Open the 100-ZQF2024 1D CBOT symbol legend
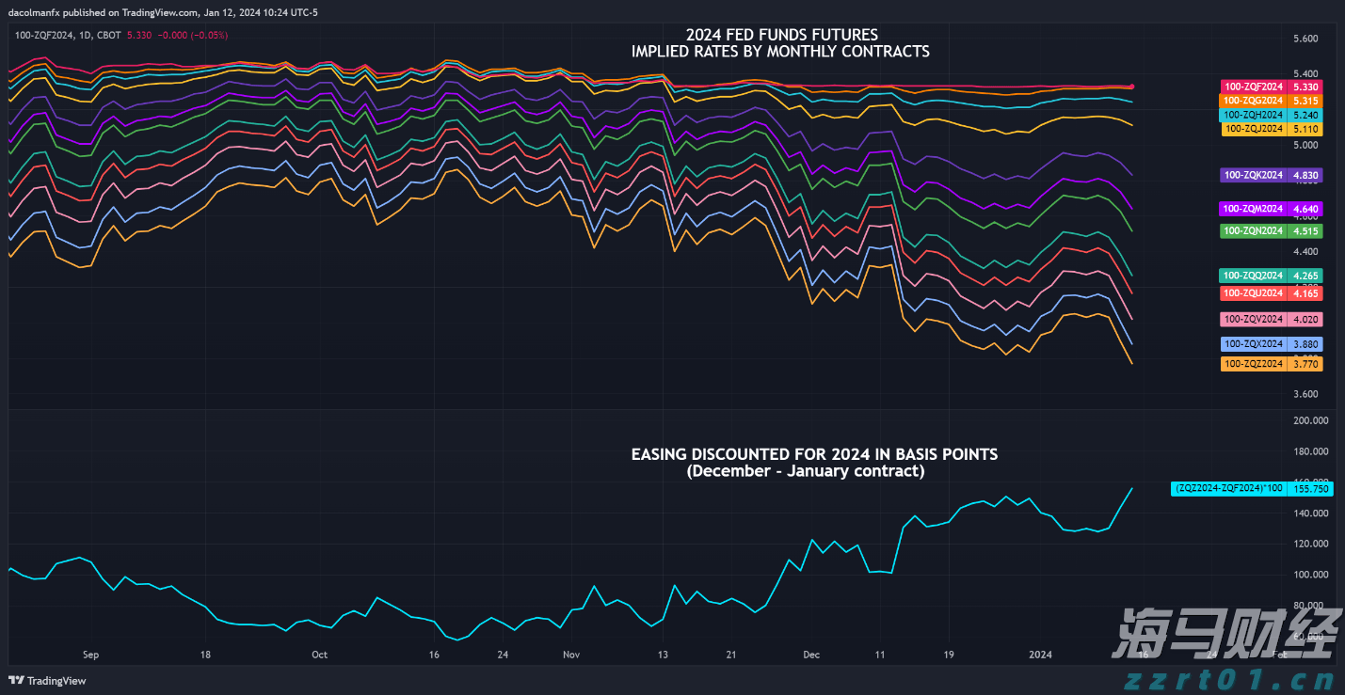Viewport: 1345px width, 695px height. tap(66, 35)
